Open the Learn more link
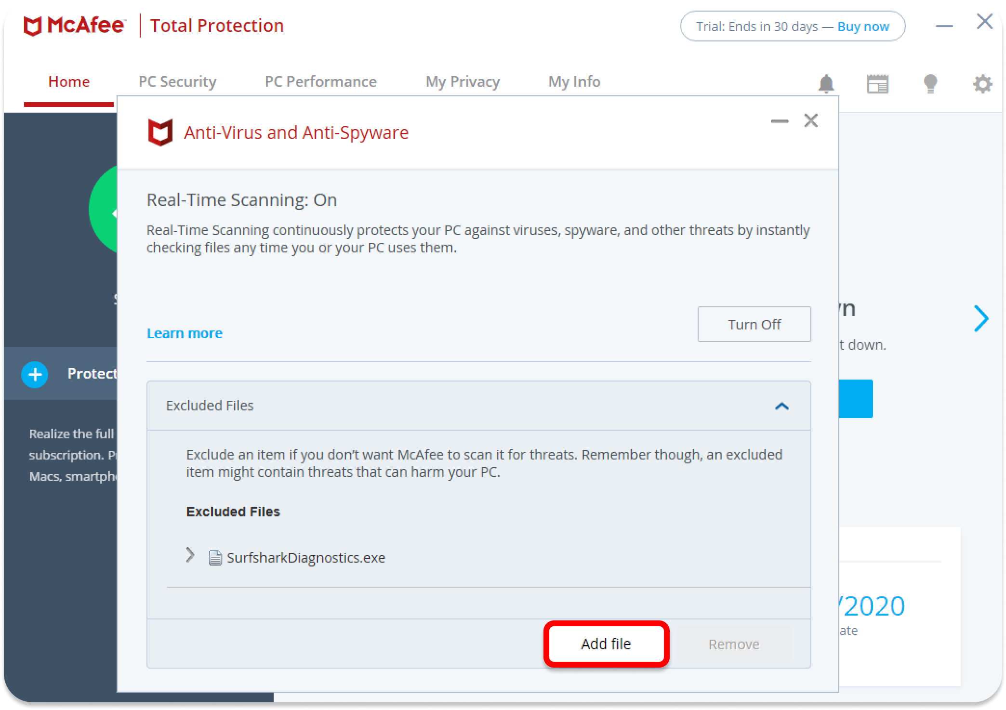 (x=185, y=333)
